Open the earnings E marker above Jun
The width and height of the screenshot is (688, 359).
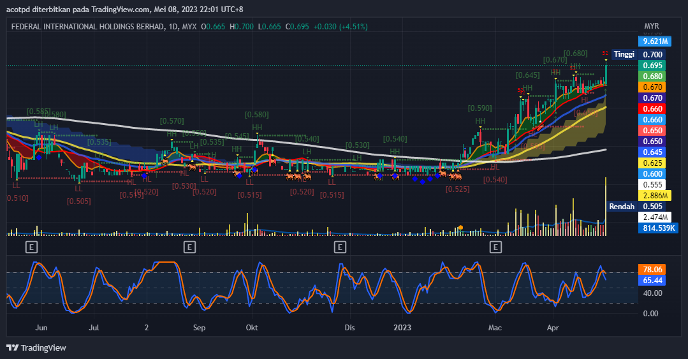pyautogui.click(x=31, y=247)
